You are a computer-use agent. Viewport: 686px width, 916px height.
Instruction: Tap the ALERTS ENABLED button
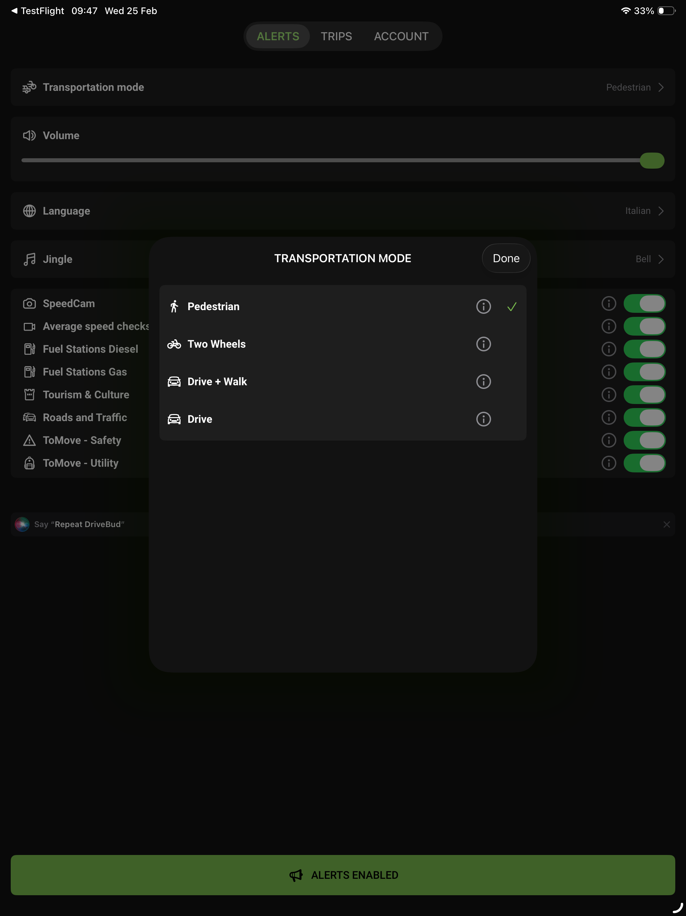click(343, 875)
